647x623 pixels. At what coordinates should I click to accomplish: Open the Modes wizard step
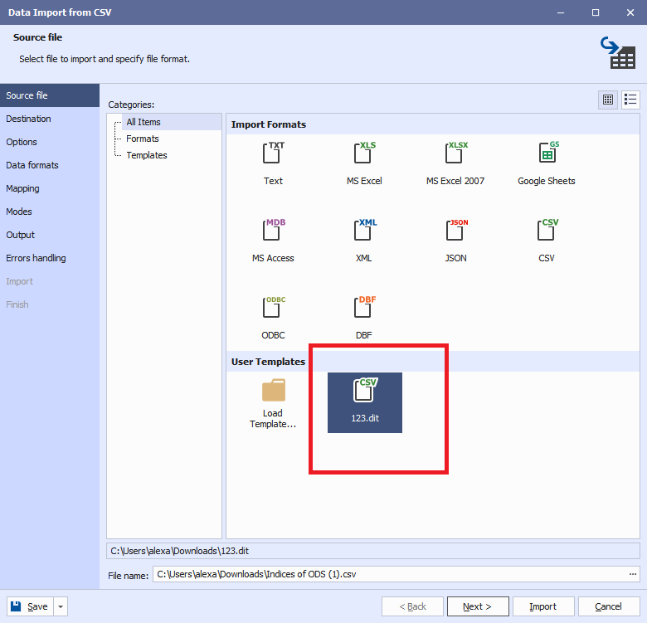click(50, 212)
